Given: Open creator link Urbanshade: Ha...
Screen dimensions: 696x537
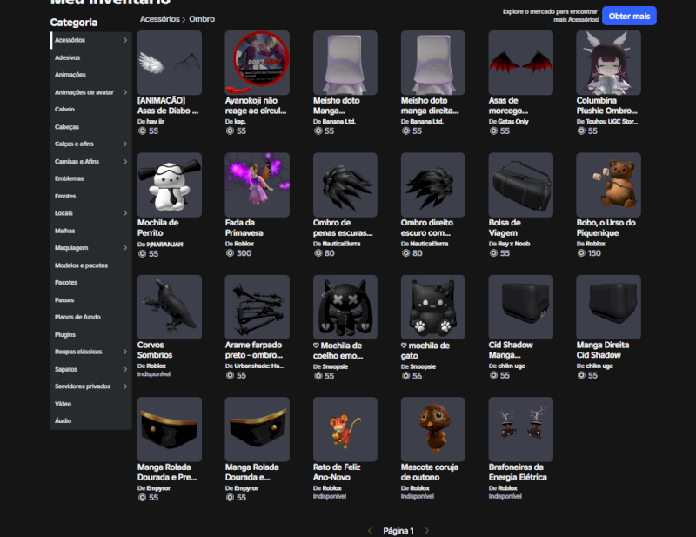Looking at the screenshot, I should (259, 366).
